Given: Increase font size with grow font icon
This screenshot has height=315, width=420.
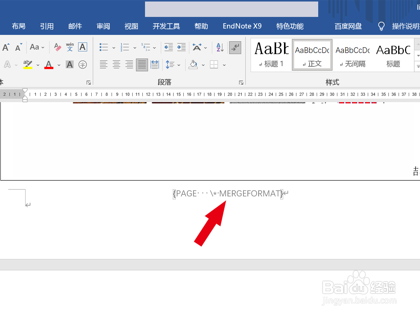Looking at the screenshot, I should [x=6, y=47].
